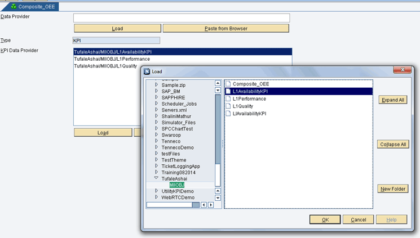Create a New Folder
Screen dimensions: 420x238
392,189
